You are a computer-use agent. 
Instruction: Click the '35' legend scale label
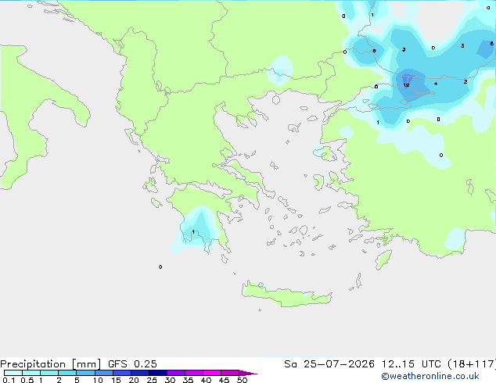point(189,380)
